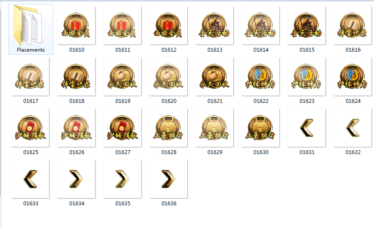Click the 01613 badge thumbnail

214,25
